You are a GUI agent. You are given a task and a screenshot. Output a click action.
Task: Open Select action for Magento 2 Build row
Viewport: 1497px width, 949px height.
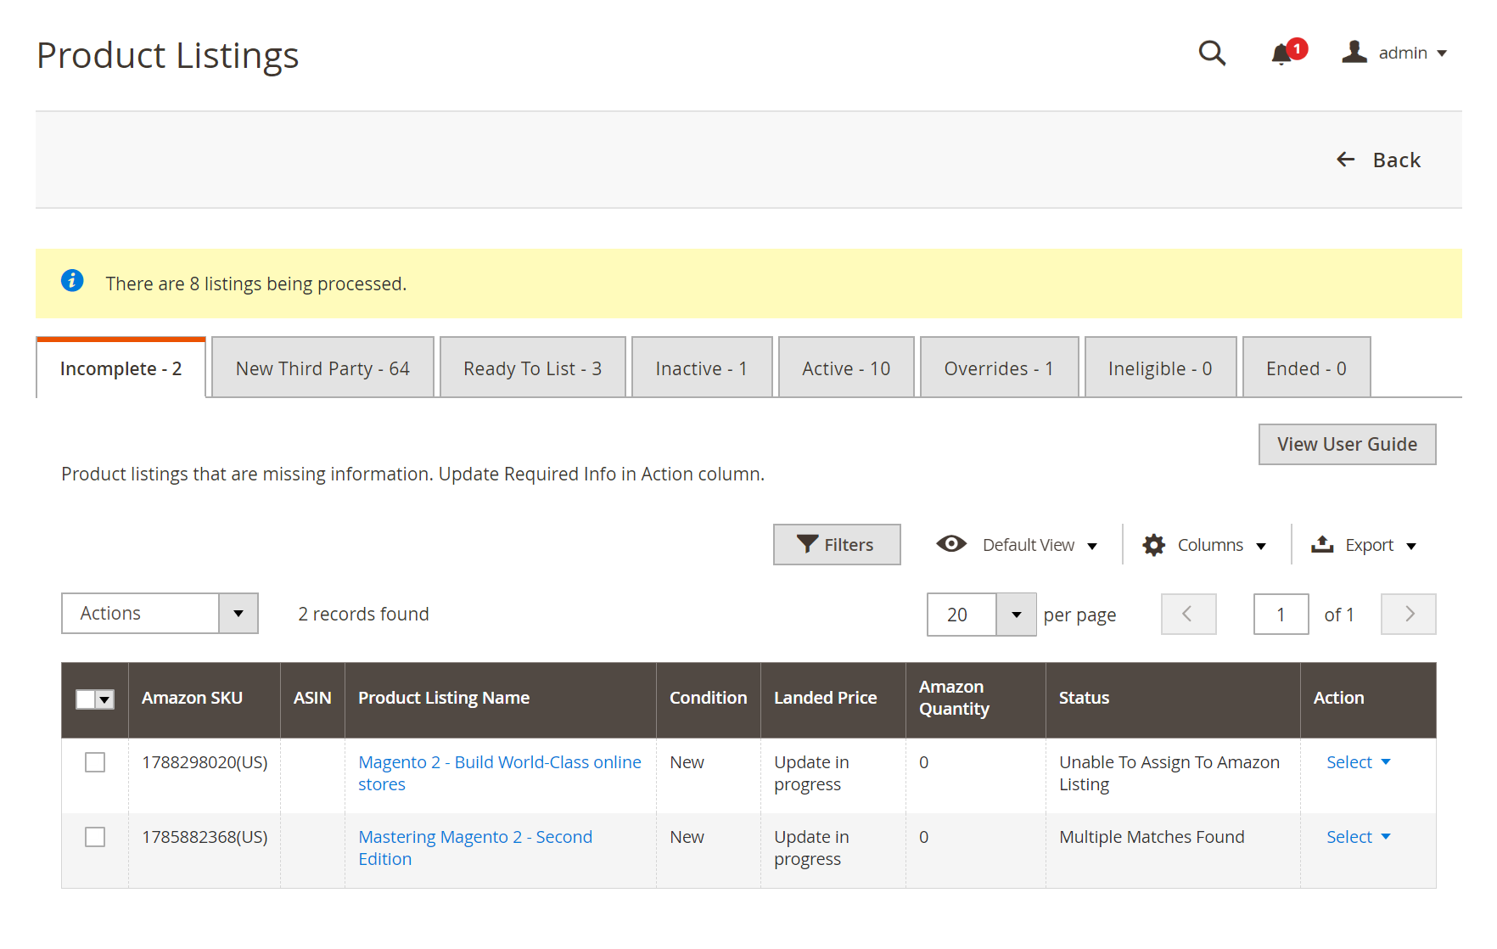[1358, 762]
